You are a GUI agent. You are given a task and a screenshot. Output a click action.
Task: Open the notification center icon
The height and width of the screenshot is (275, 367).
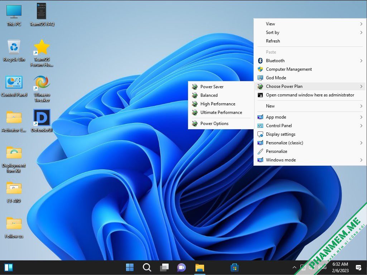[x=358, y=267]
